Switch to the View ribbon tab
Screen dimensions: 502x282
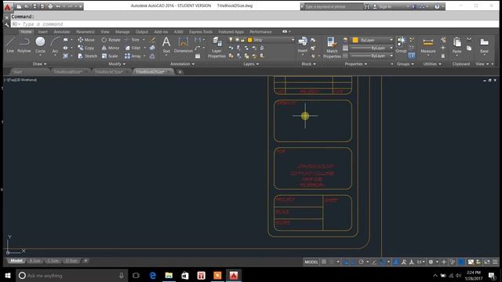(104, 31)
